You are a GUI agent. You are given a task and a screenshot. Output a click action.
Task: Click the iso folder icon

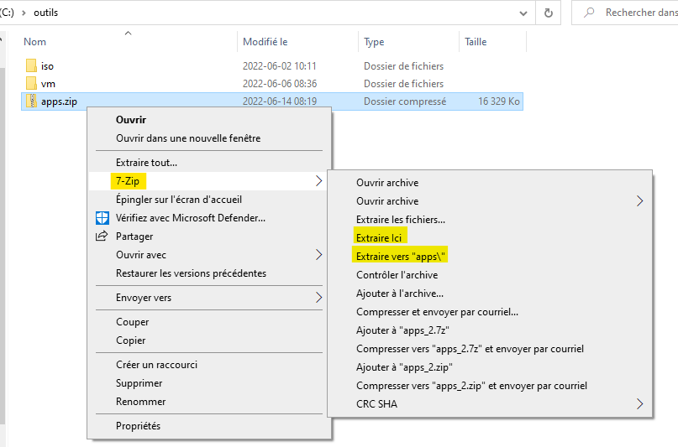point(31,65)
